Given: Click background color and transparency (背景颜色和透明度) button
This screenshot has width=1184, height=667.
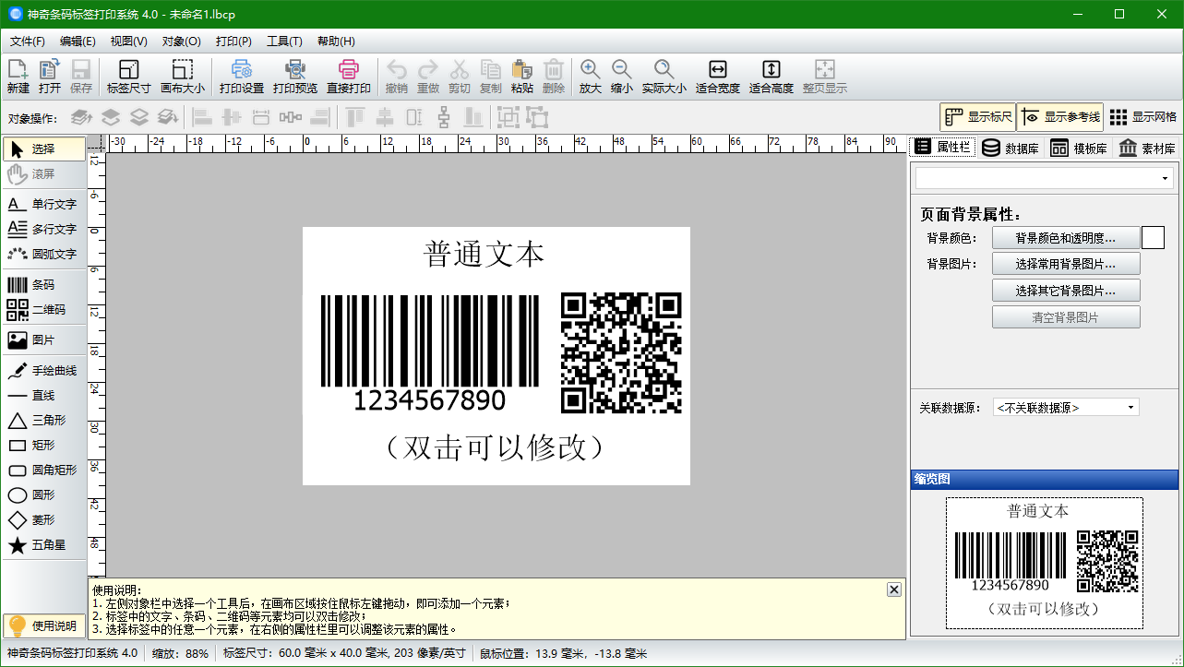Looking at the screenshot, I should click(1065, 238).
